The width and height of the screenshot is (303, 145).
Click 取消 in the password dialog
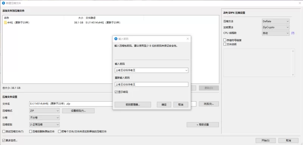tap(181, 105)
